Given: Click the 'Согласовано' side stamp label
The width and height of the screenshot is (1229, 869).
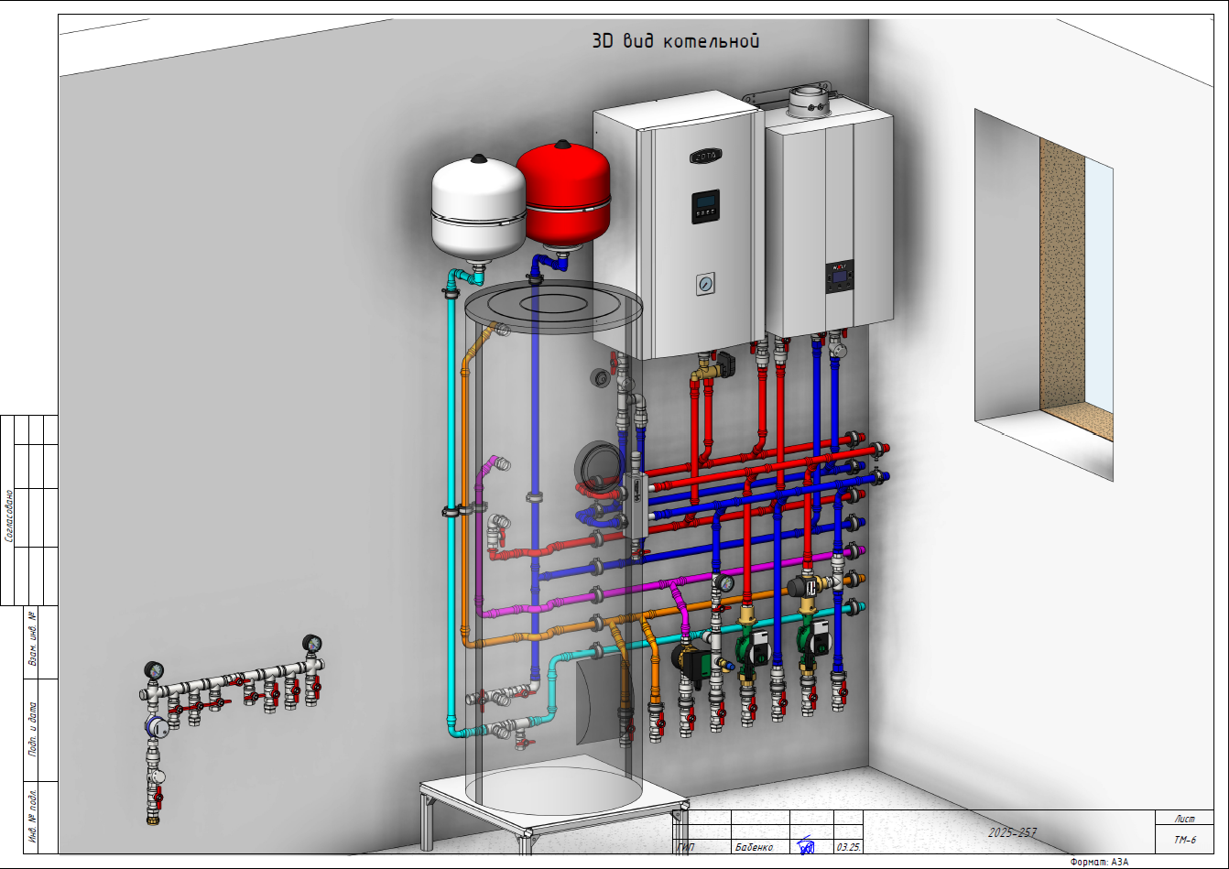Looking at the screenshot, I should click(9, 516).
